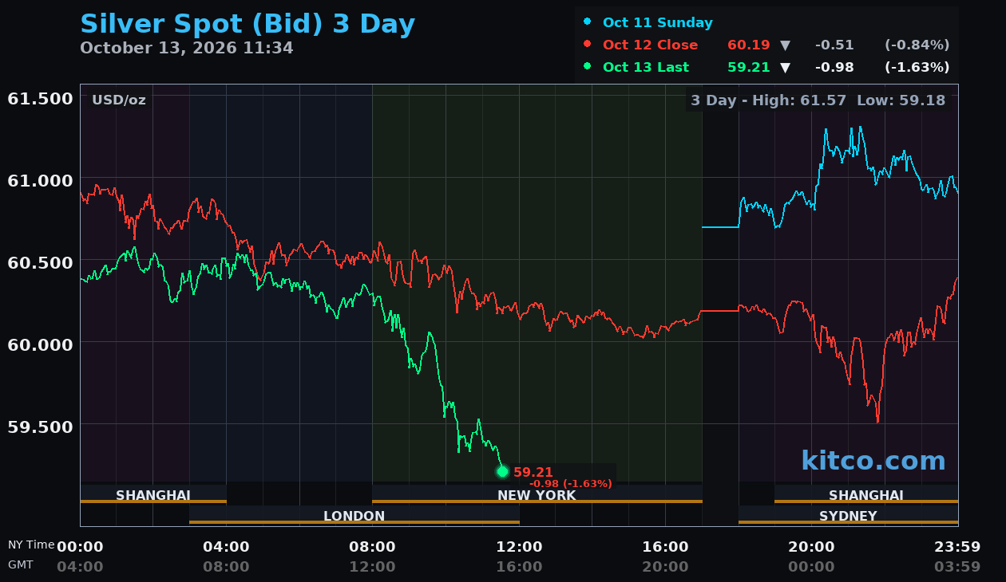Click the red Oct 12 Close legend dot
The height and width of the screenshot is (582, 1006).
(x=588, y=45)
